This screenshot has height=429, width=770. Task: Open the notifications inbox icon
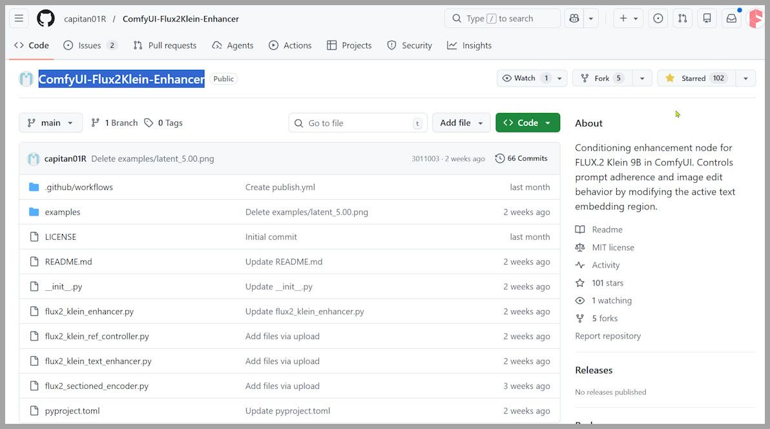pos(731,19)
